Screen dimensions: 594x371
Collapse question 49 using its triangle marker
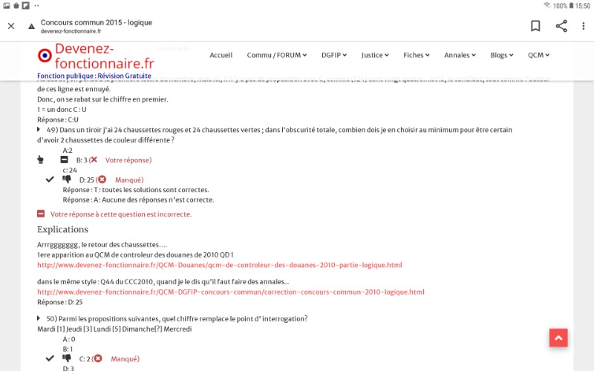pos(39,130)
